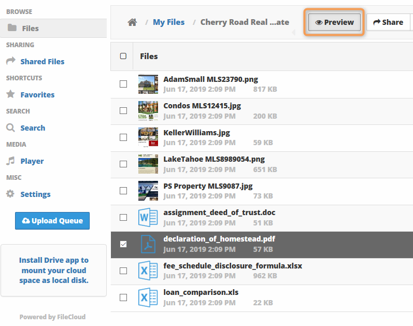Image resolution: width=413 pixels, height=326 pixels.
Task: Toggle the select-all checkbox in Files header
Action: [x=123, y=56]
